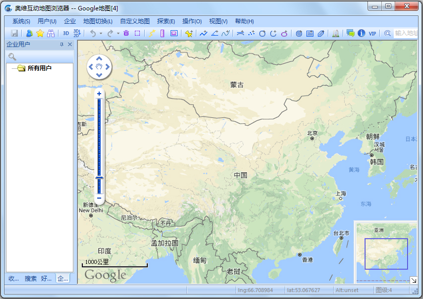Select the 所有用户 folder

35,68
